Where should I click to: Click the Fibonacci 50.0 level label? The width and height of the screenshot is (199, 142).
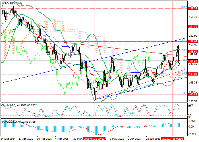click(185, 50)
